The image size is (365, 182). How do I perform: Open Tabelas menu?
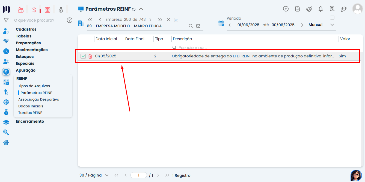click(23, 36)
